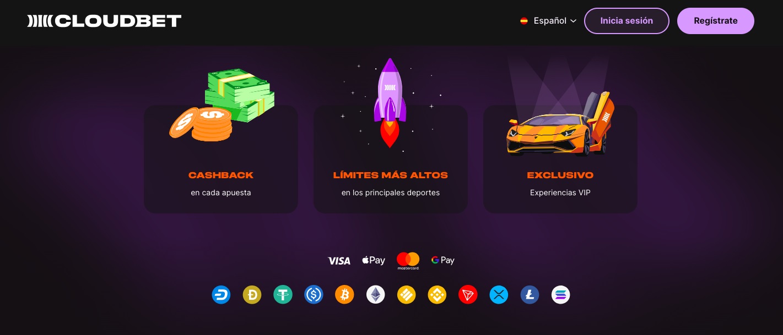Screen dimensions: 783x335
Task: Click the Spanish flag icon
Action: (x=524, y=21)
